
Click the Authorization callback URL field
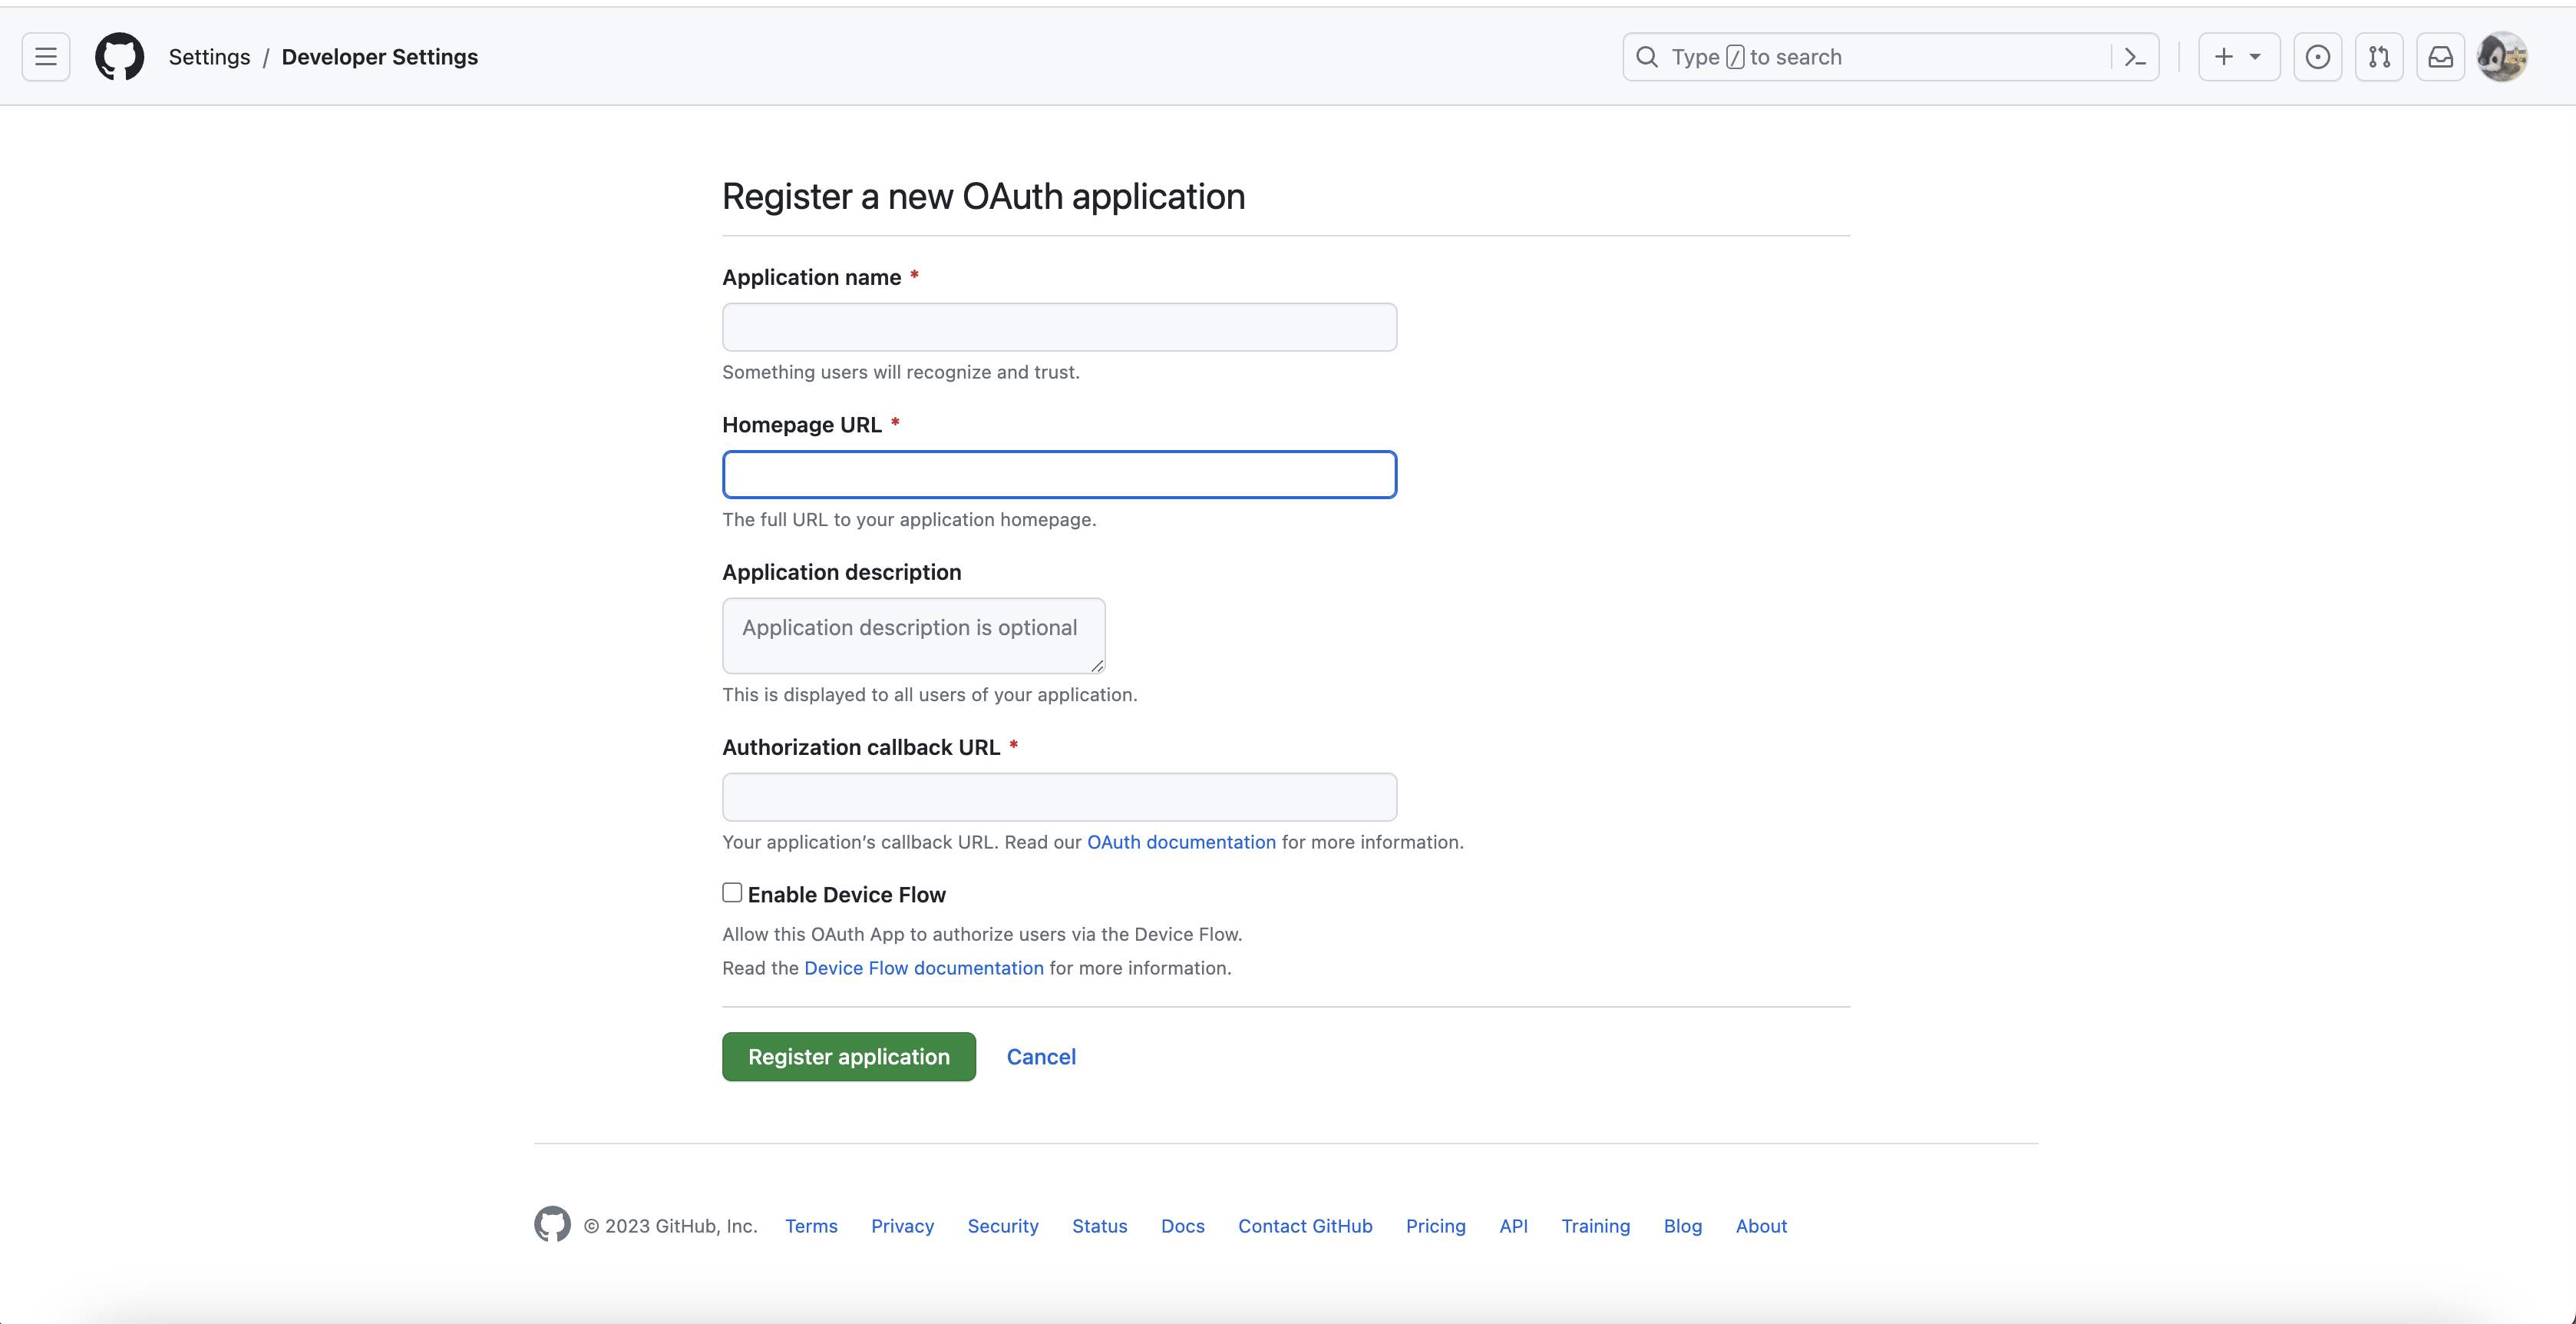[1059, 796]
